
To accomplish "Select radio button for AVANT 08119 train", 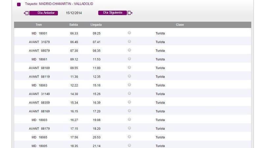I will click(x=129, y=76).
